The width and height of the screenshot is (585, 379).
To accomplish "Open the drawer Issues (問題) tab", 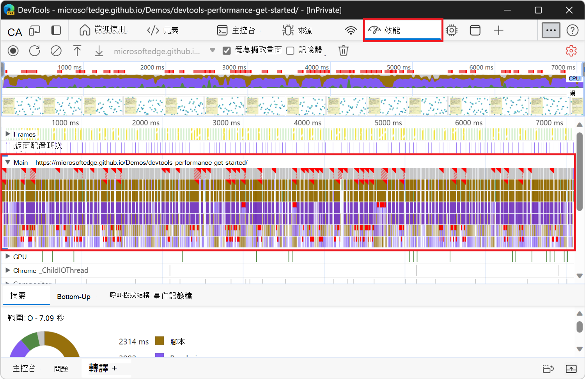I will click(x=61, y=368).
